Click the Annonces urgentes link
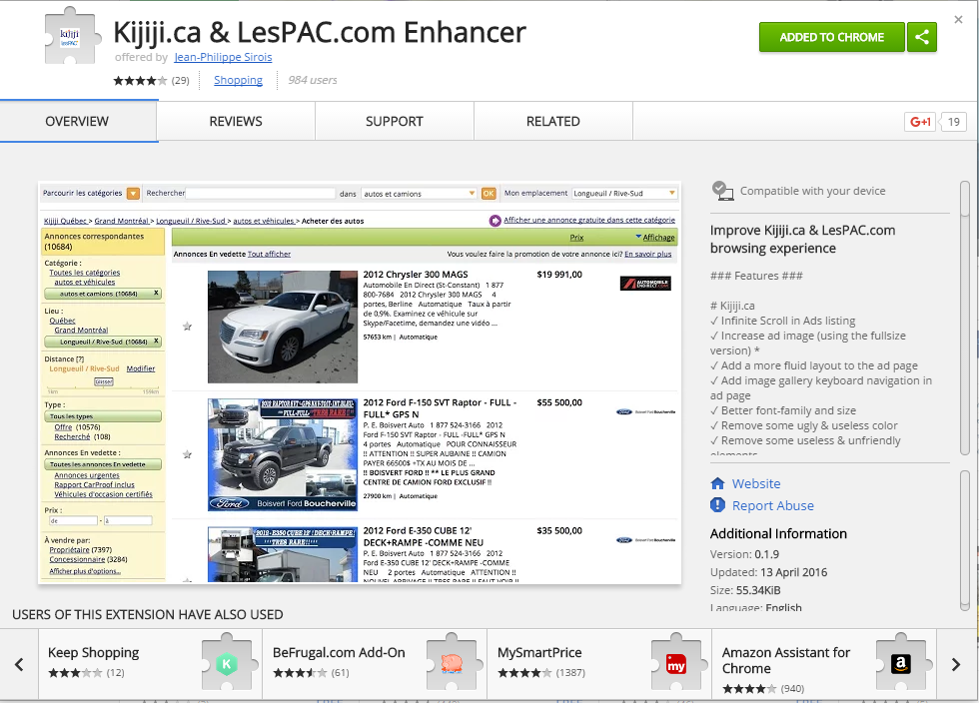The image size is (979, 703). [x=87, y=475]
